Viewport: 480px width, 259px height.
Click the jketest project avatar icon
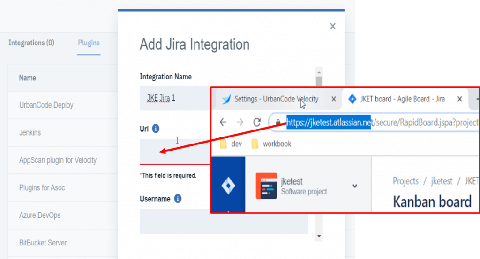point(266,186)
